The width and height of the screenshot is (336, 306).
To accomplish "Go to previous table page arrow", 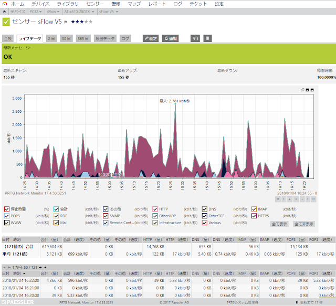I will [9, 267].
